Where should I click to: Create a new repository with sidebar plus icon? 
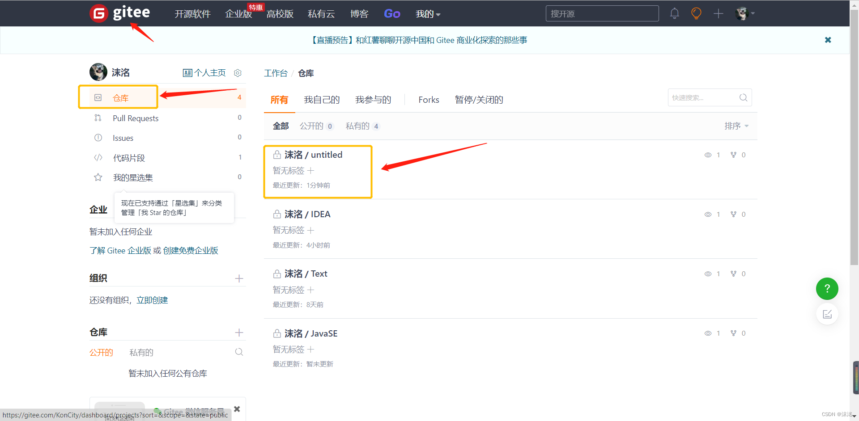click(239, 333)
